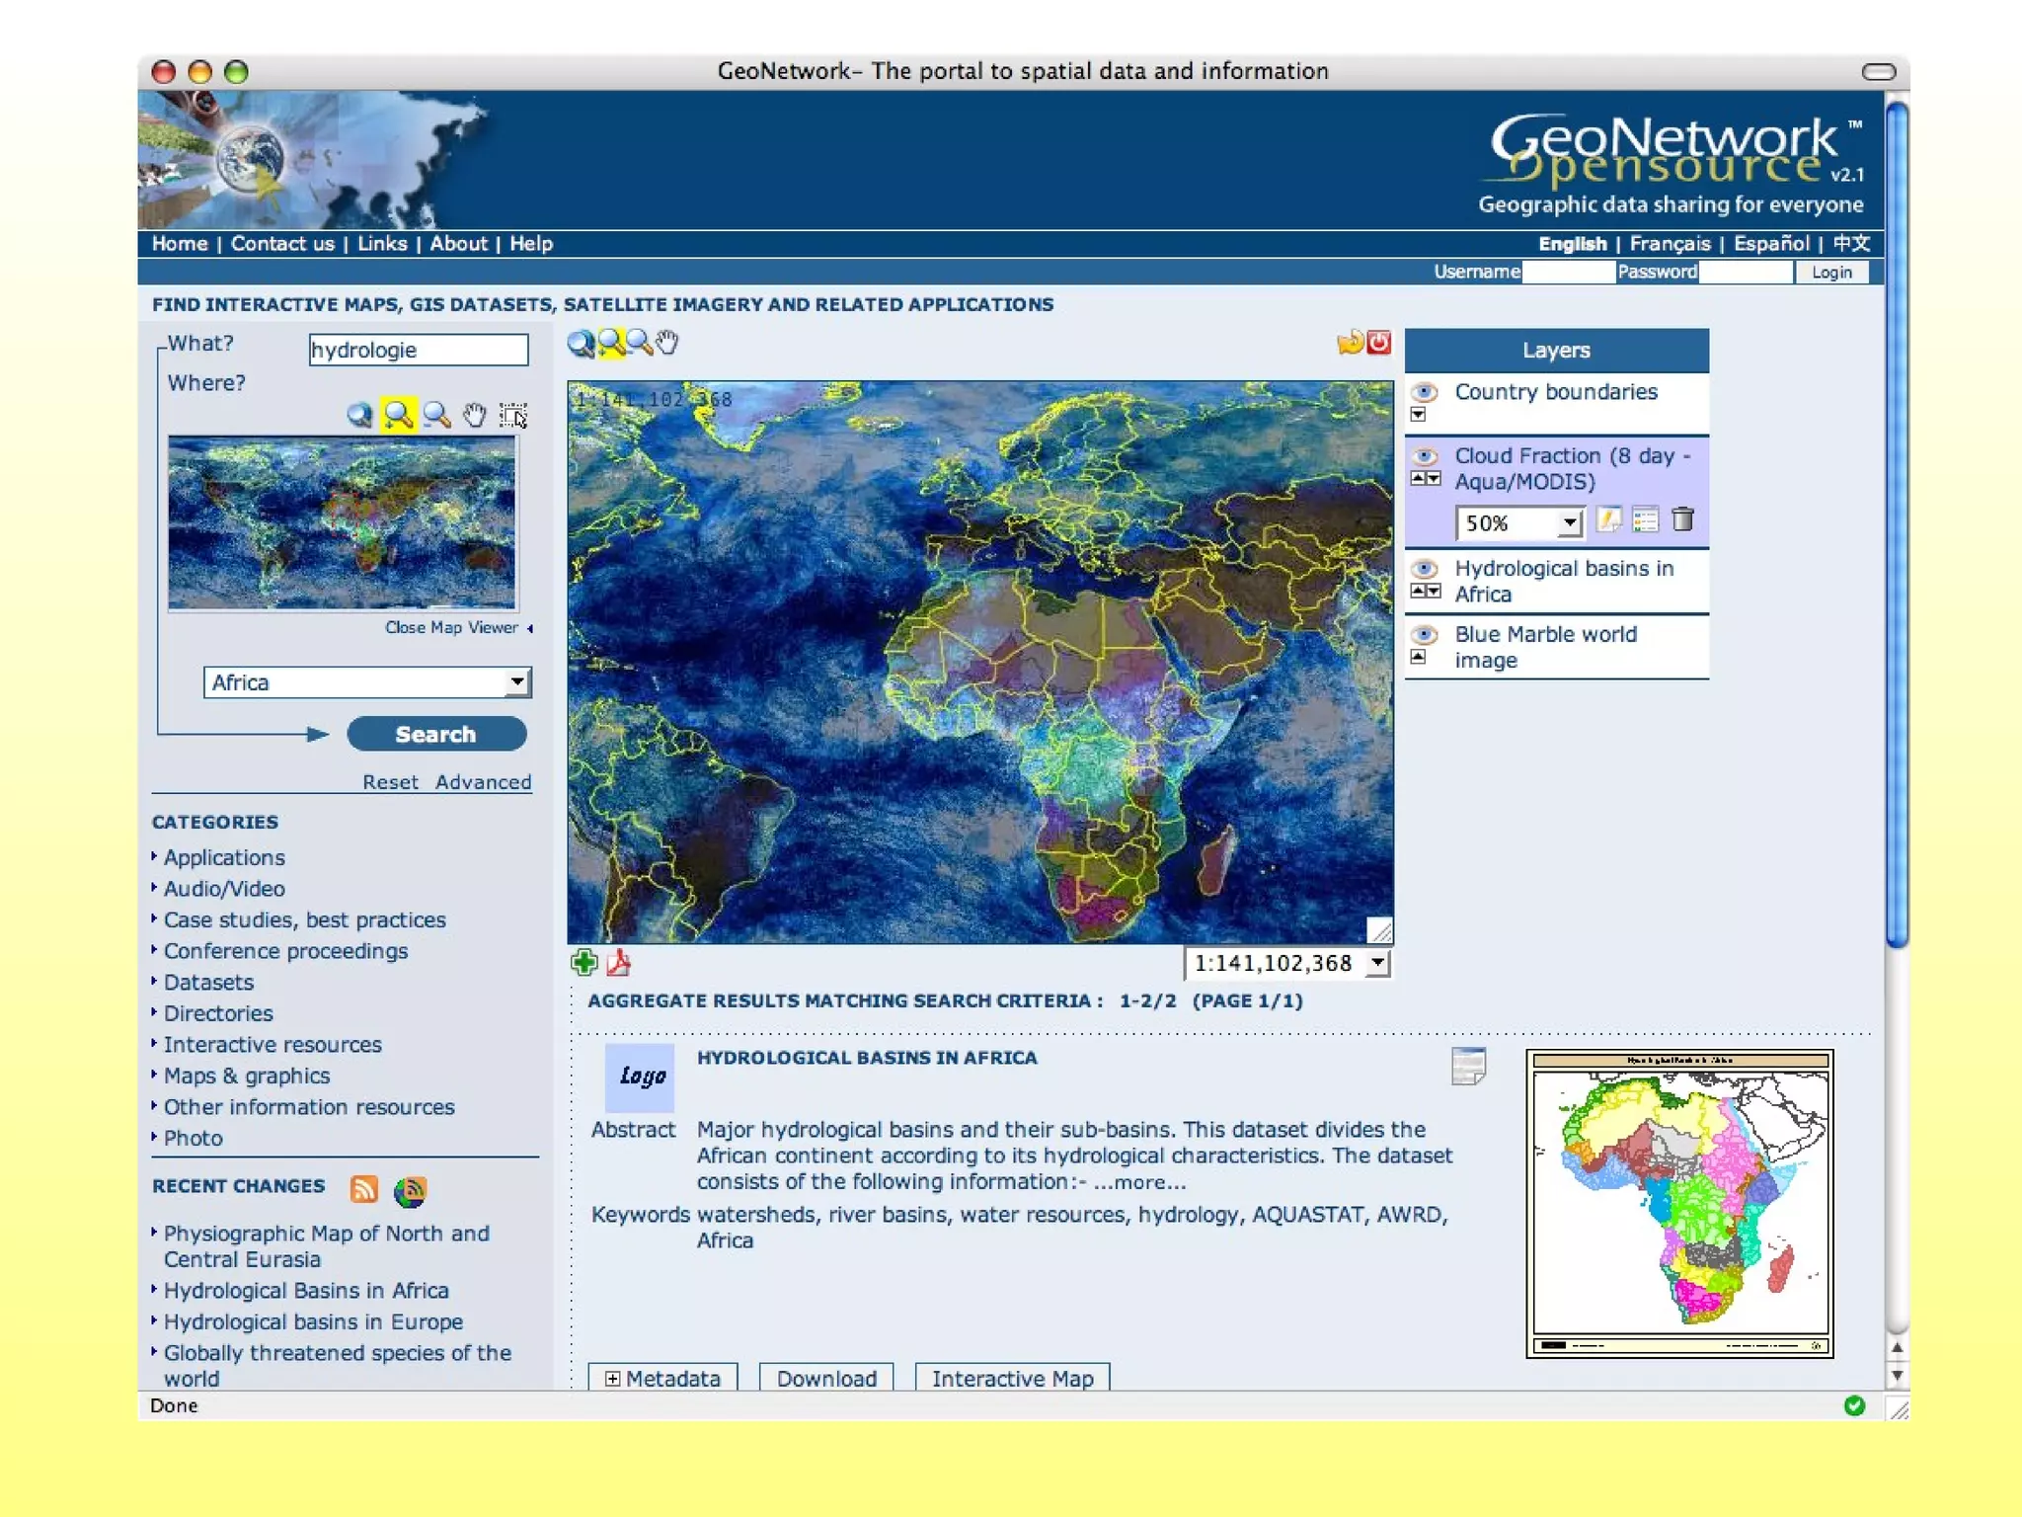2022x1517 pixels.
Task: Toggle the Blue Marble world image eye icon
Action: (1425, 635)
